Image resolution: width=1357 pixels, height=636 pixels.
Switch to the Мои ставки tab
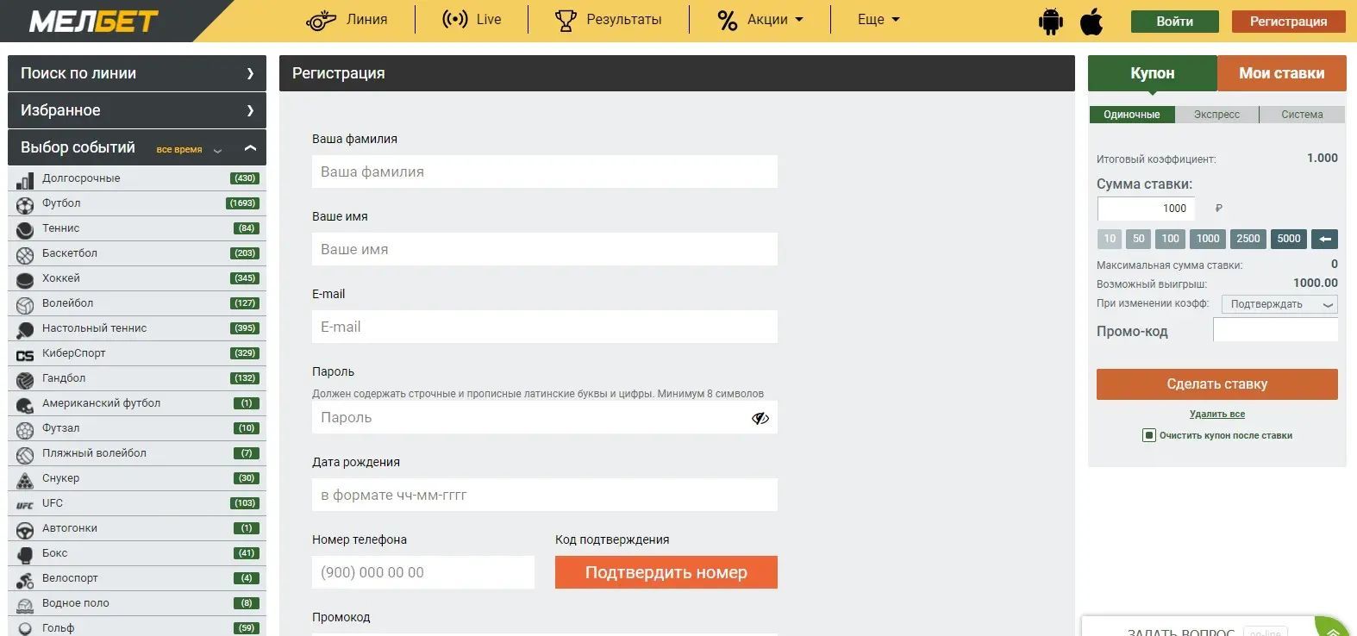point(1281,73)
